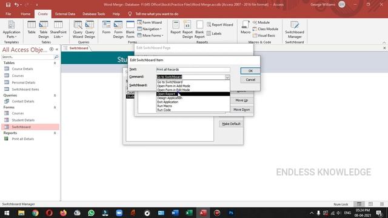Choose Run Code command
Screen dimensions: 388x218
coord(193,110)
